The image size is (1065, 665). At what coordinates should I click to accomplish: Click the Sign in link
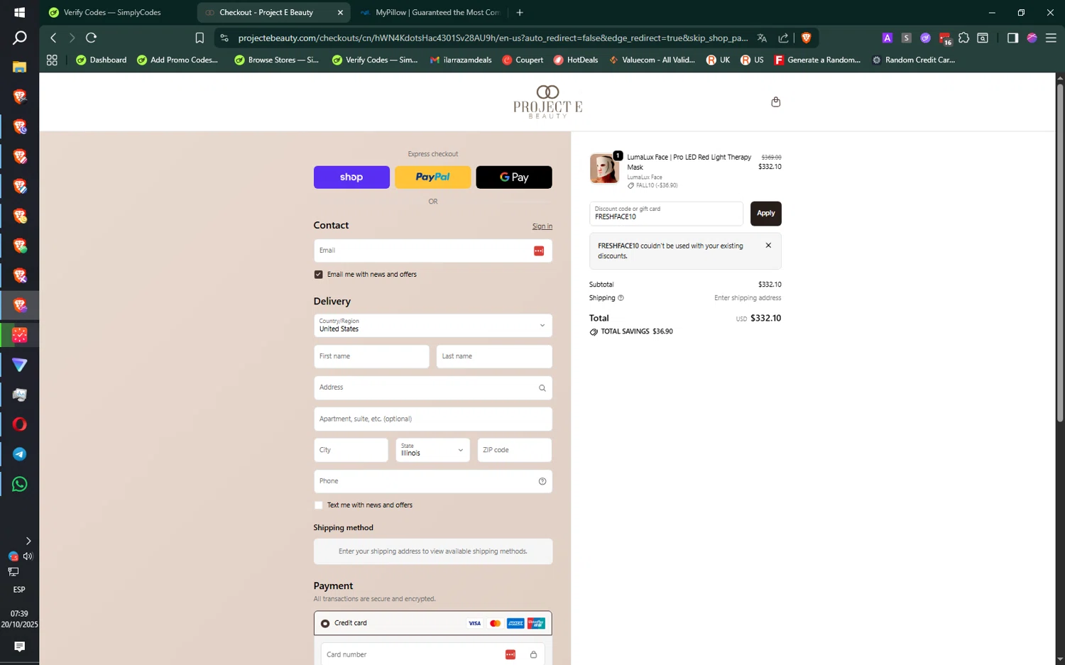[542, 226]
